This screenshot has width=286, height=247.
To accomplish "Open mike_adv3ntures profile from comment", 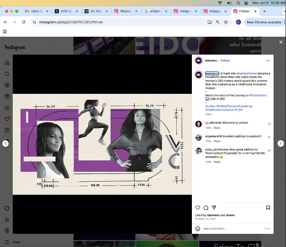I will pyautogui.click(x=217, y=150).
